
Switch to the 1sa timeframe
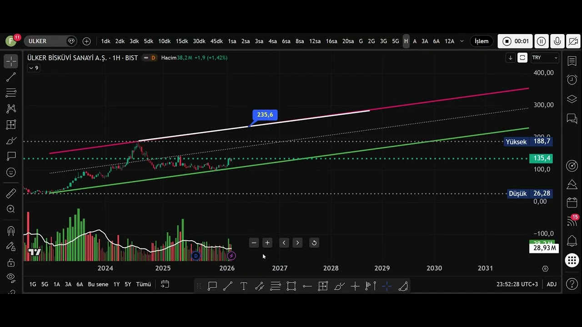tap(232, 41)
